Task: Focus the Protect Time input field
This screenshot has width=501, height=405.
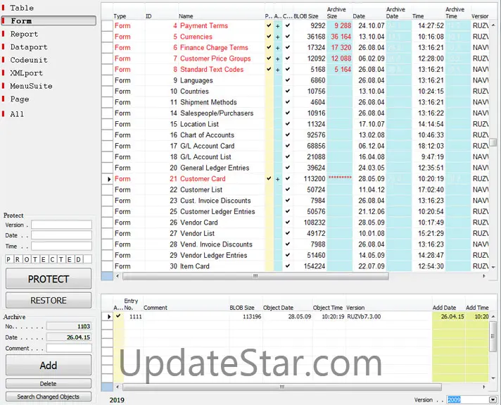Action: [x=61, y=247]
